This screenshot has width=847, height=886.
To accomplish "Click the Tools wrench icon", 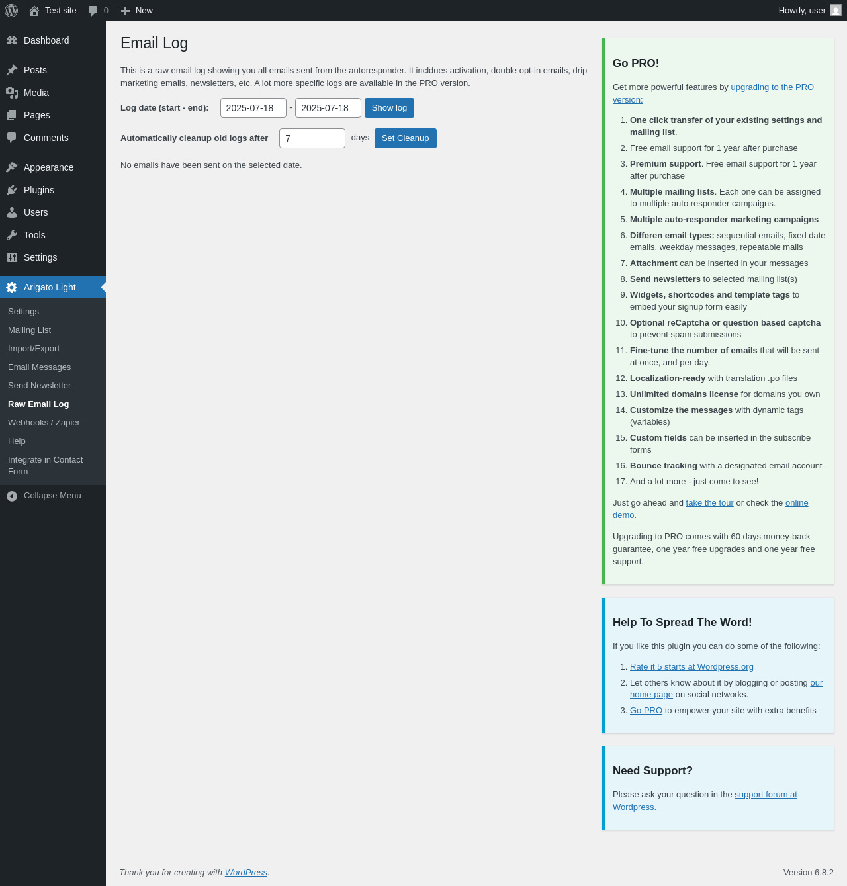I will tap(12, 235).
